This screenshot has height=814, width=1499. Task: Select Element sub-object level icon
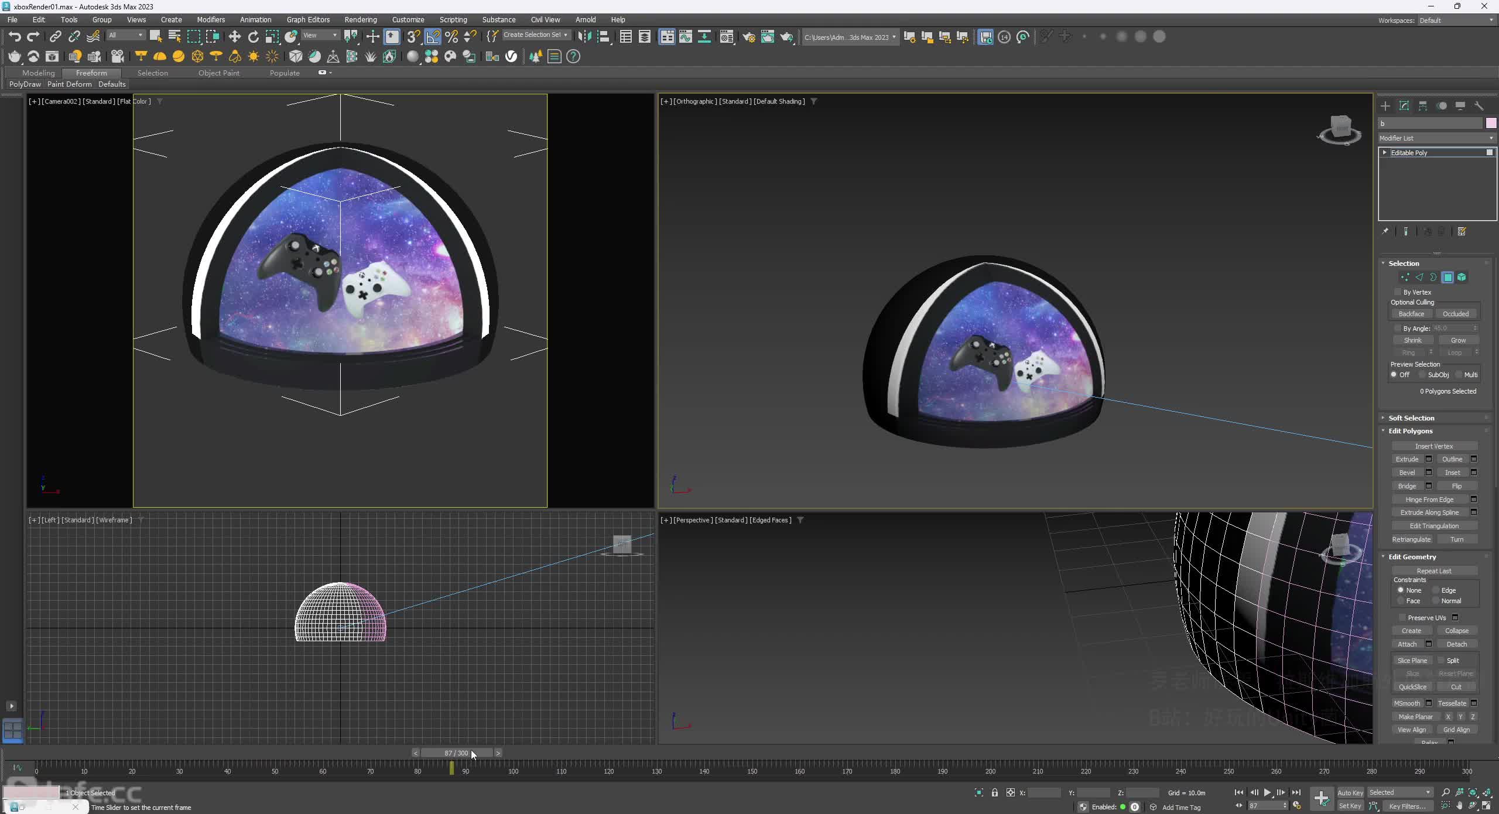tap(1462, 278)
